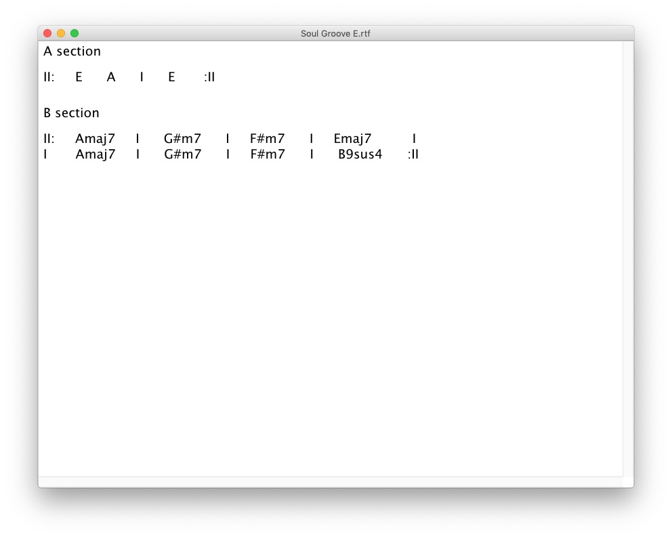Click the G#m7 chord in second B-section line
This screenshot has height=538, width=672.
(182, 154)
